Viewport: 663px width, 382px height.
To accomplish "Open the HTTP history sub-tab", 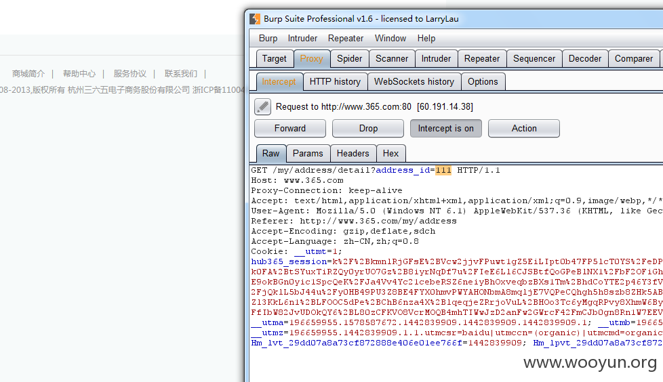I will coord(336,81).
